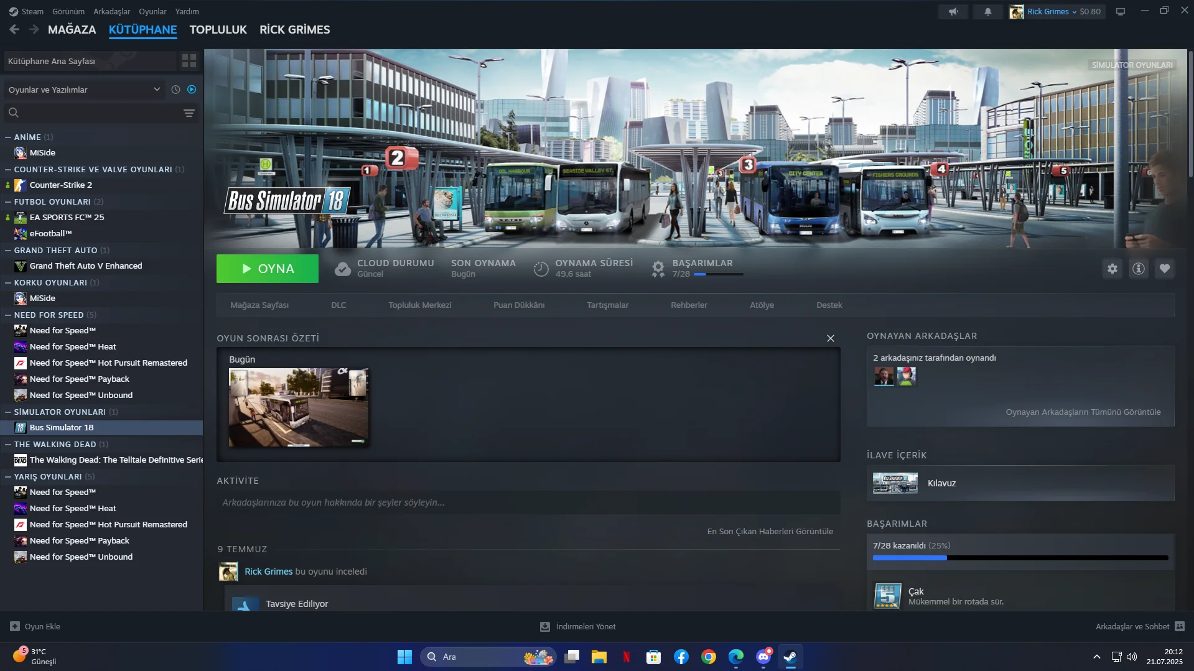1194x671 pixels.
Task: Toggle the recent activity clock filter
Action: [175, 90]
